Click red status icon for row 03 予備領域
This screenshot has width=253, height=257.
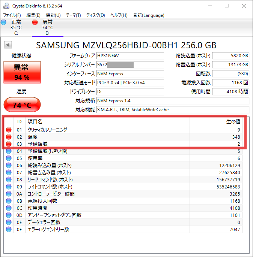point(9,144)
